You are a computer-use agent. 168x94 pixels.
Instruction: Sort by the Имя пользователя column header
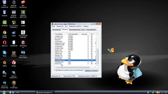click(x=74, y=34)
